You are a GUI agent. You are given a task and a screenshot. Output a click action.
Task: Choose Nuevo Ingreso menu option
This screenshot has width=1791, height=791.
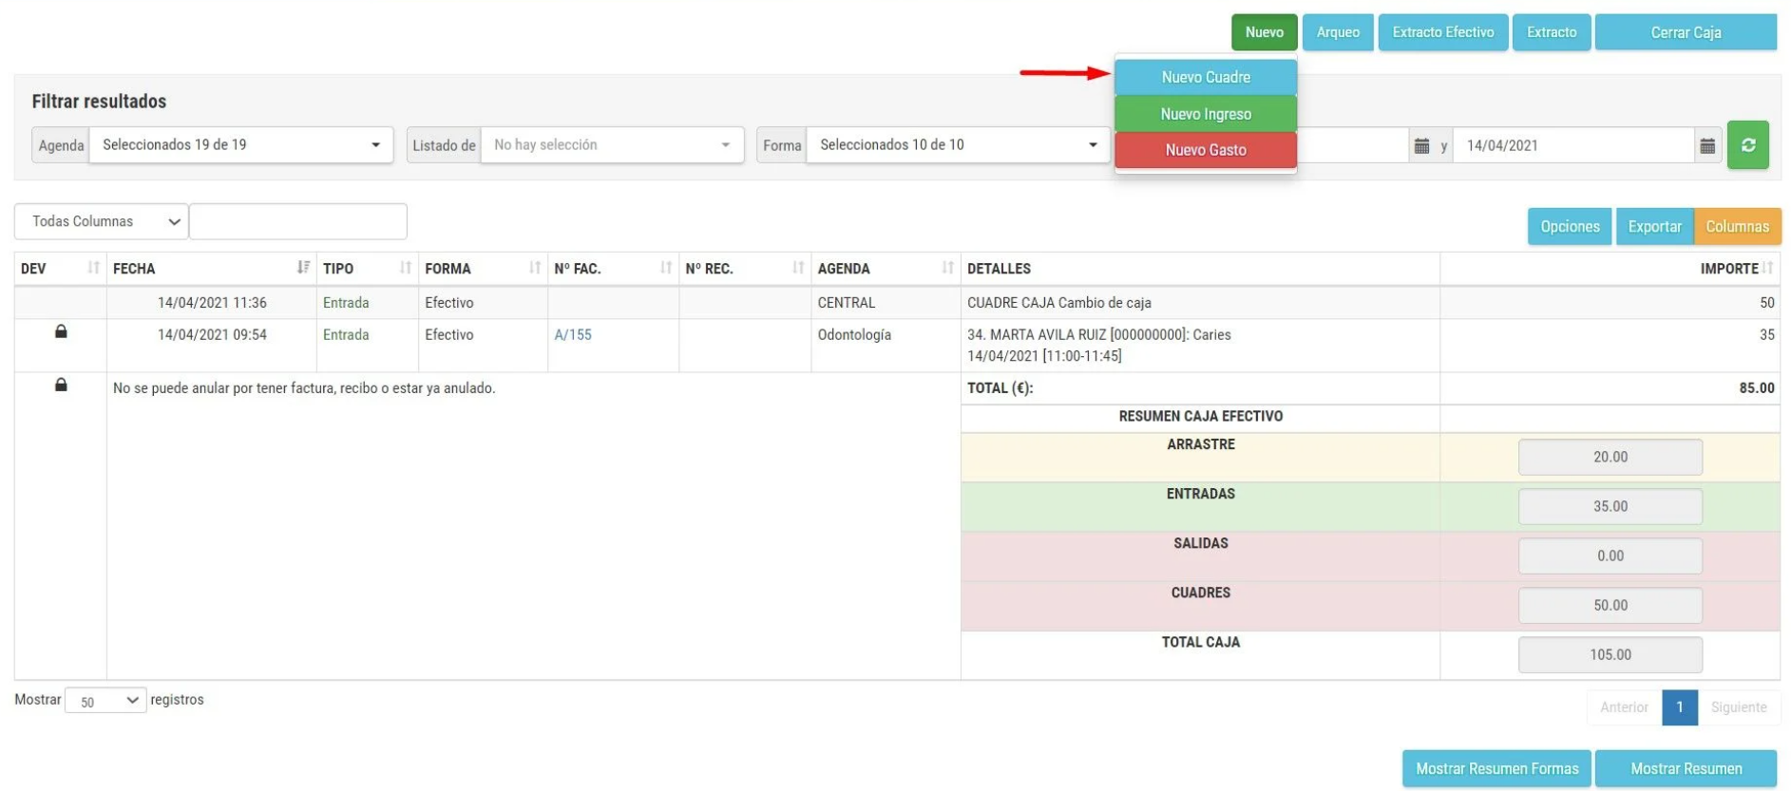coord(1205,114)
